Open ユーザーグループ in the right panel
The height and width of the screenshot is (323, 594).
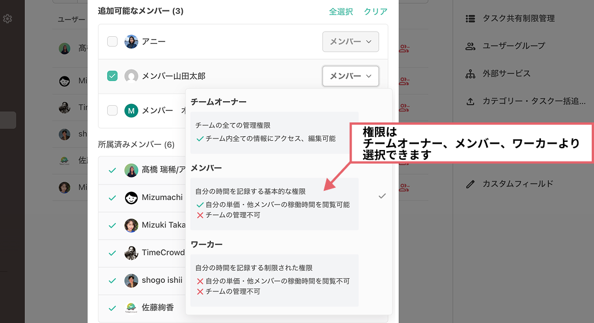pyautogui.click(x=513, y=46)
